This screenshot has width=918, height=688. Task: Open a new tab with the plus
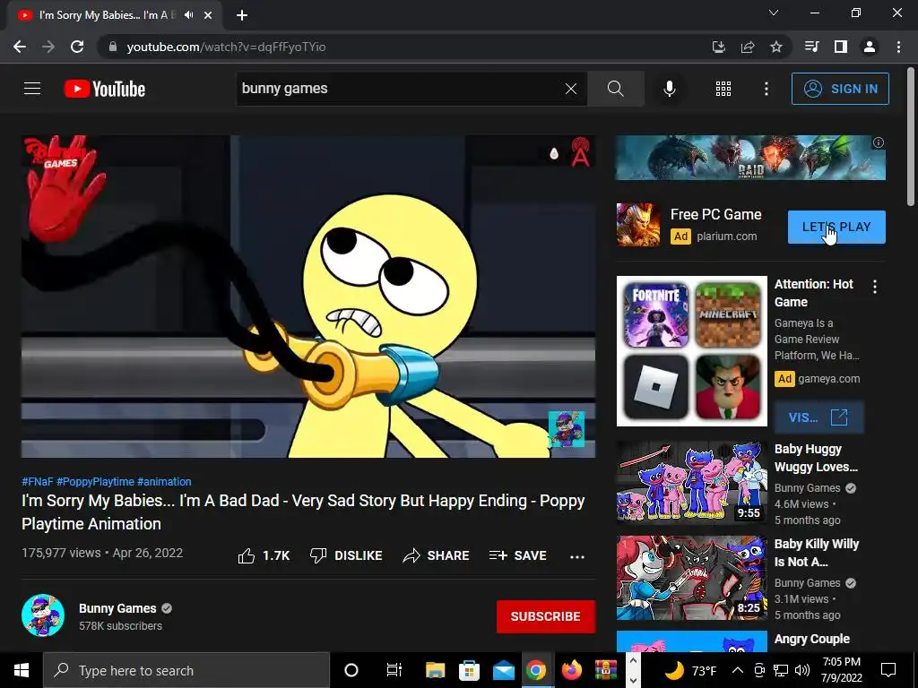242,15
